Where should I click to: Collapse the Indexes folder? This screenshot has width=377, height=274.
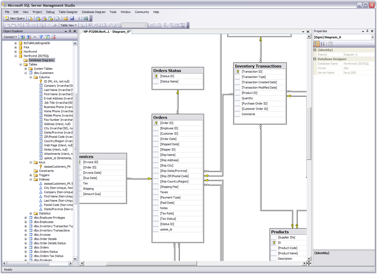pyautogui.click(x=31, y=179)
